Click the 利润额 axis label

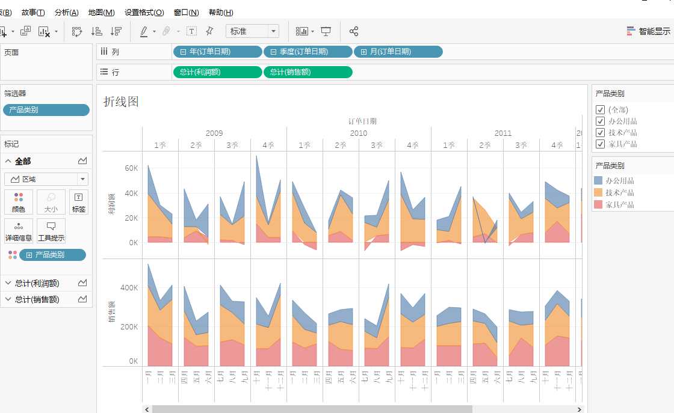click(112, 204)
